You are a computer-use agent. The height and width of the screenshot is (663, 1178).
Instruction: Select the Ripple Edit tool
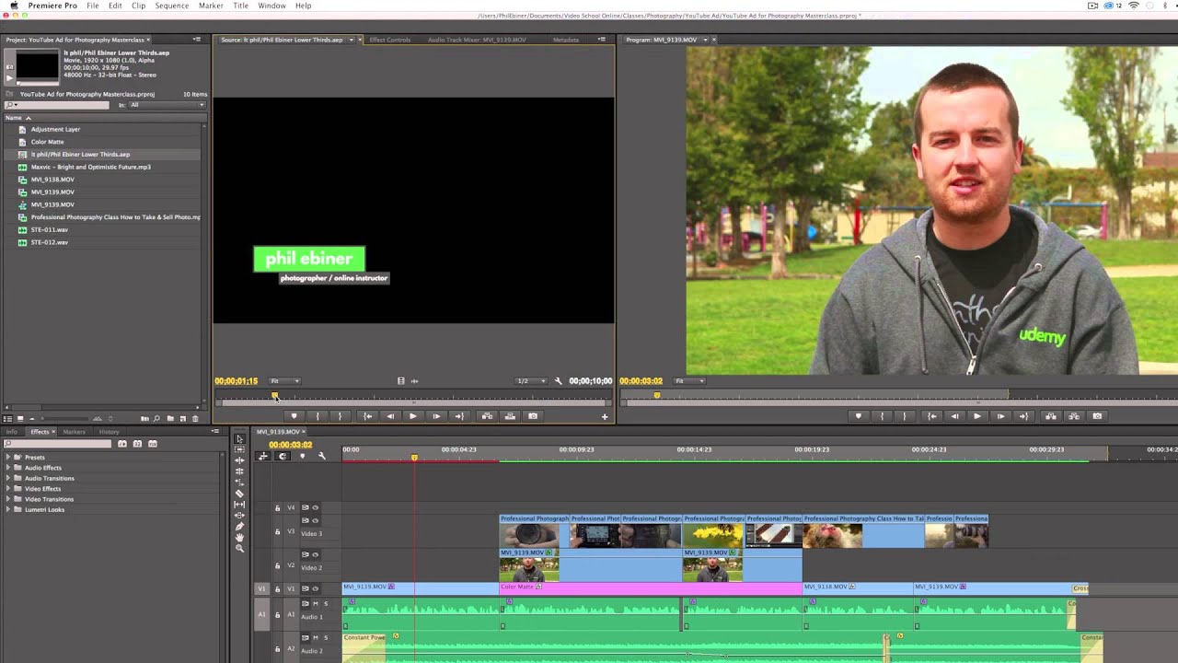click(239, 460)
